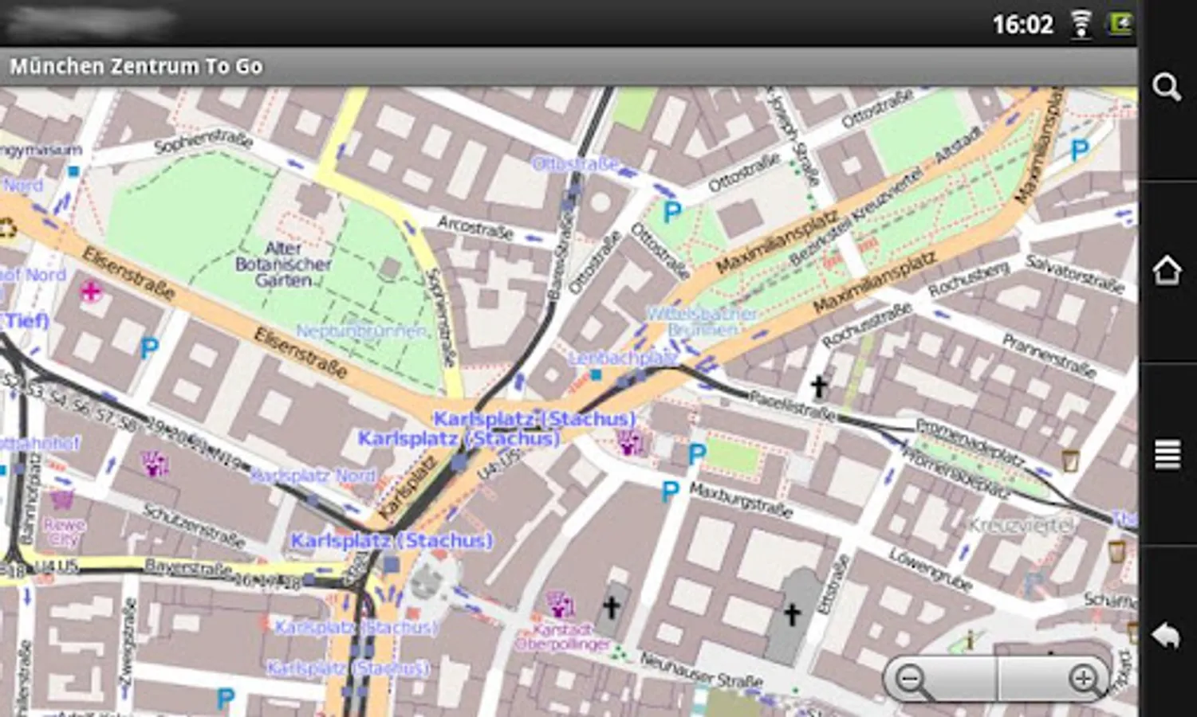The width and height of the screenshot is (1197, 717).
Task: Tap the cafe cup icon near Promenadeplatz
Action: [1069, 460]
